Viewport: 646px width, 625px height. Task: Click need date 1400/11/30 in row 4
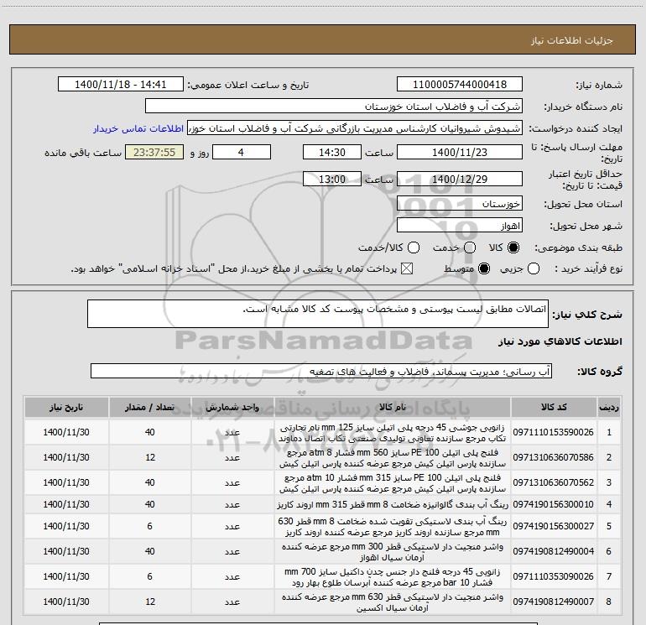66,504
